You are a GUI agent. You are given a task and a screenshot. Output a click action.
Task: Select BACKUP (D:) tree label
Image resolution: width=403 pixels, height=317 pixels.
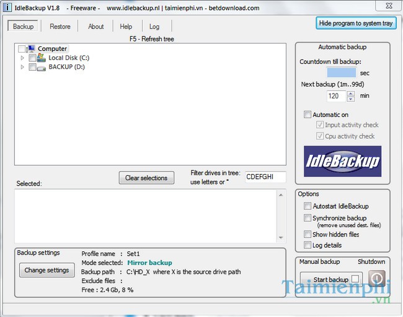pyautogui.click(x=66, y=67)
